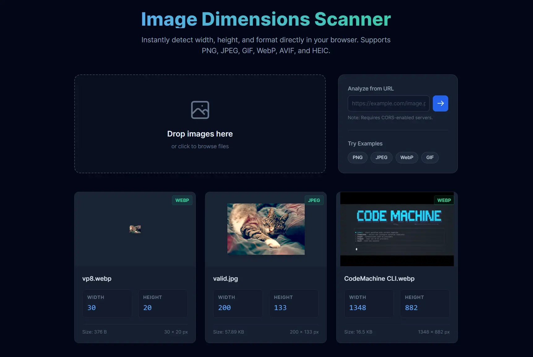Click the Image Dimensions Scanner title

[266, 19]
